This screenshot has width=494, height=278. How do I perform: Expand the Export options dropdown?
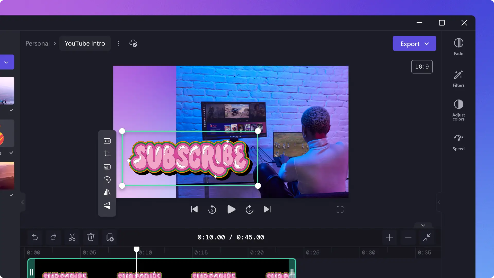click(x=428, y=43)
